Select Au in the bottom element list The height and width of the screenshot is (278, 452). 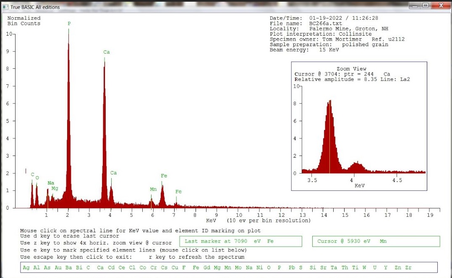pyautogui.click(x=58, y=268)
